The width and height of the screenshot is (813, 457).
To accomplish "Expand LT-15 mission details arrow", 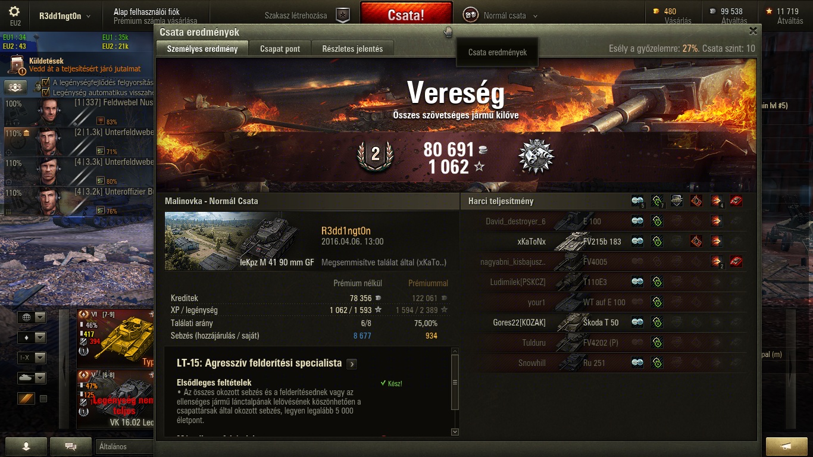I will point(352,364).
